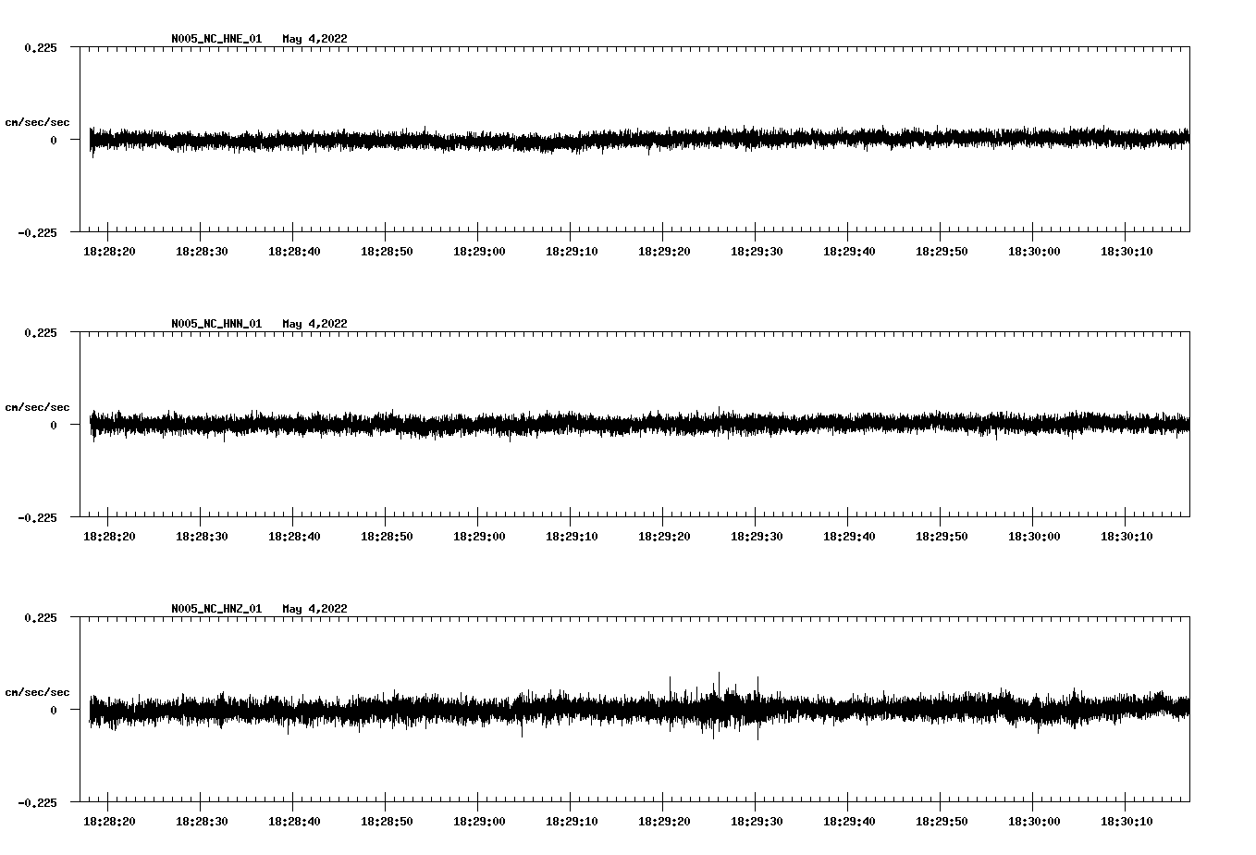Click the May 4,2022 date on HNZ plot
Image resolution: width=1256 pixels, height=855 pixels.
(314, 609)
